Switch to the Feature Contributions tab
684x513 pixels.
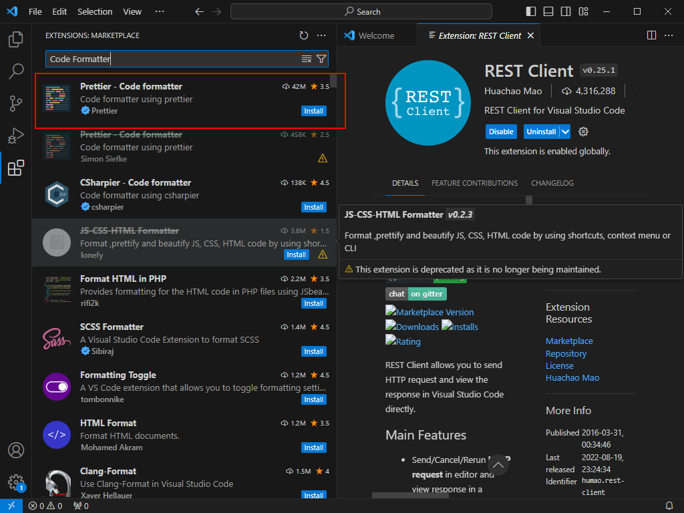point(475,183)
